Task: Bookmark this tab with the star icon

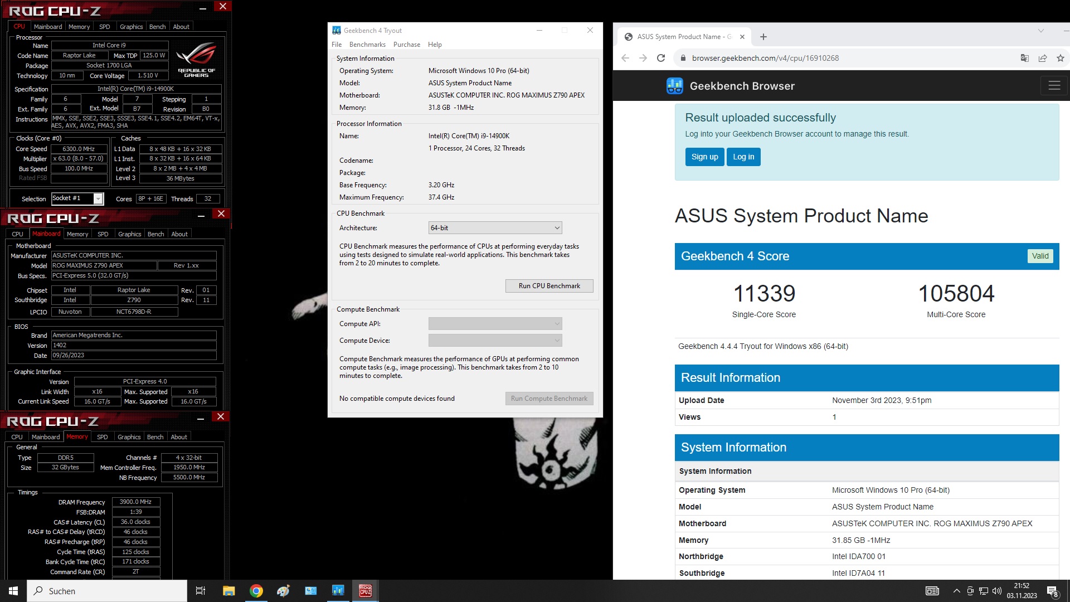Action: (x=1060, y=58)
